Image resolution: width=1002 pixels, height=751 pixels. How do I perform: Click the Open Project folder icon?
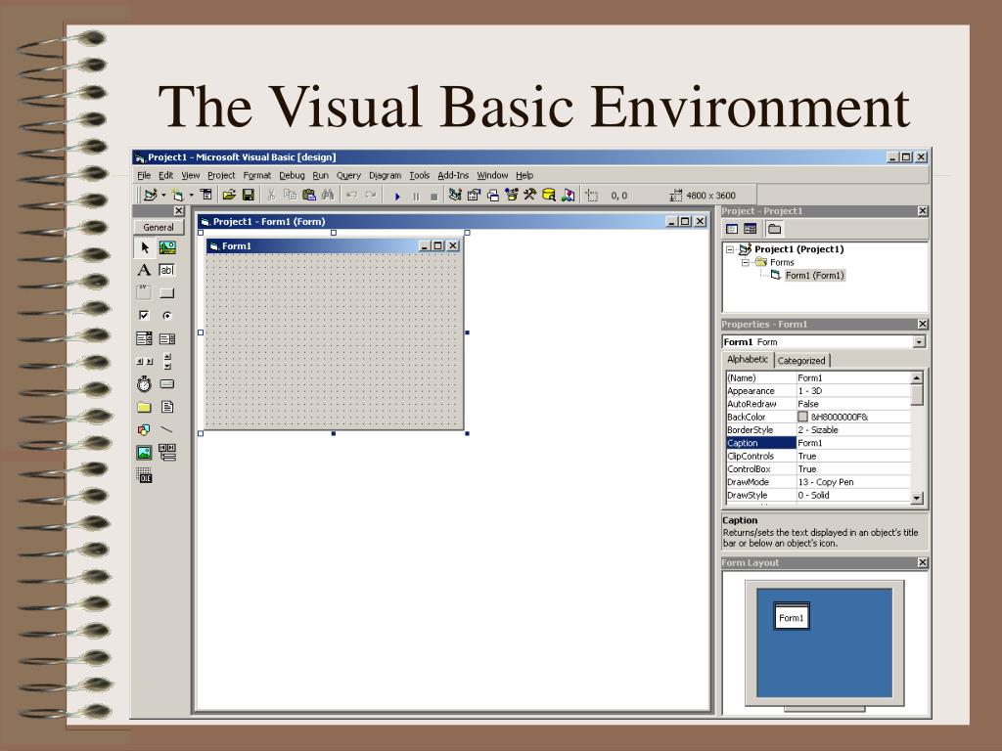click(229, 196)
